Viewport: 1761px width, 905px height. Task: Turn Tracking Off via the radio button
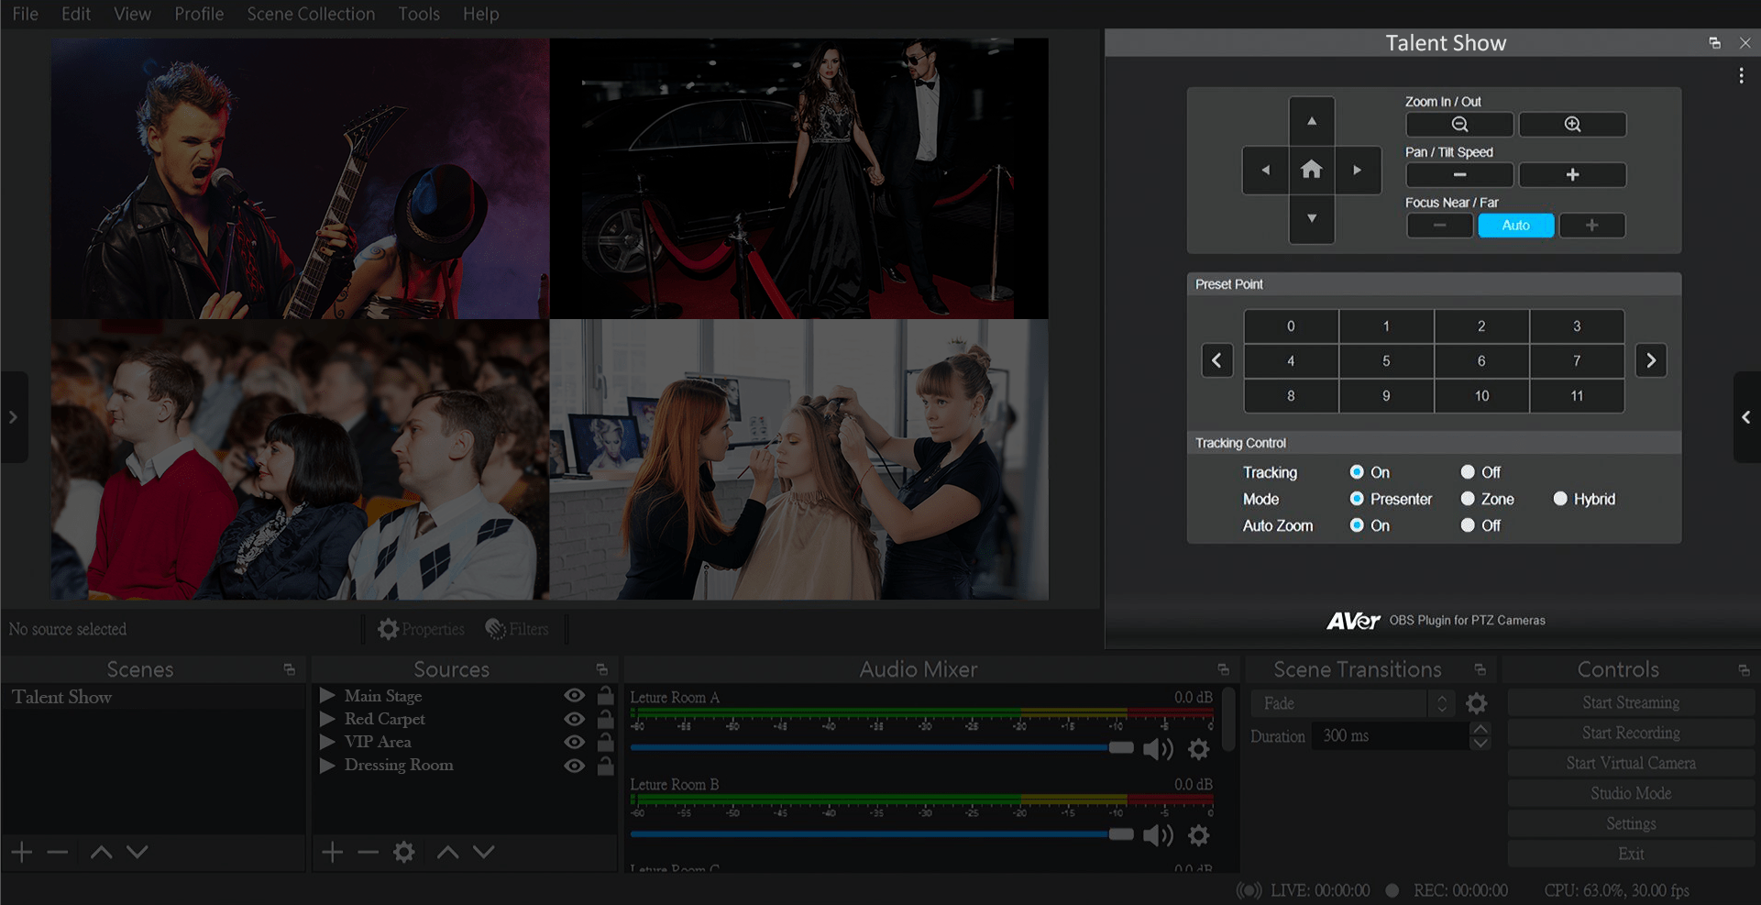[1468, 472]
